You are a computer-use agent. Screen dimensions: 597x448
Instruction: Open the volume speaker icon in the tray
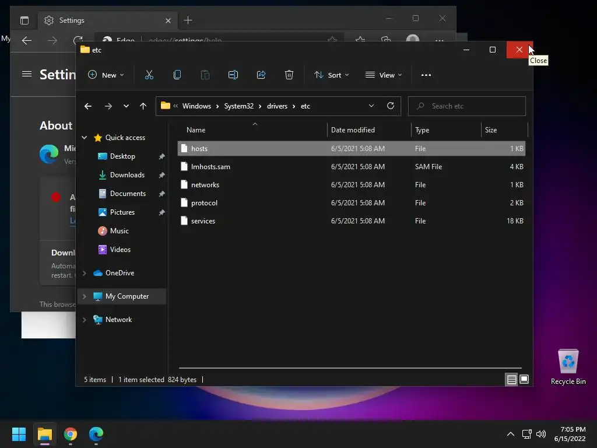coord(540,434)
